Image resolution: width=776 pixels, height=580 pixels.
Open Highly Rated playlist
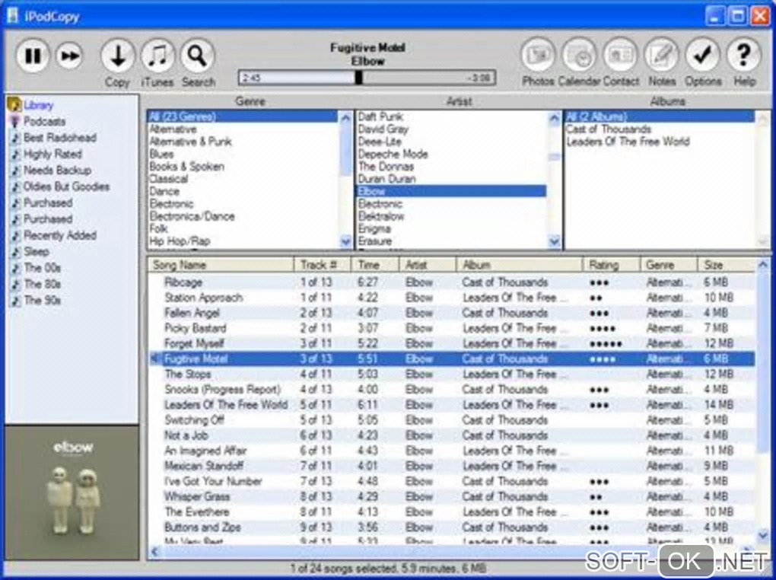click(52, 154)
